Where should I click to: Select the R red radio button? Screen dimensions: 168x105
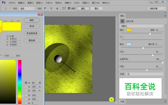coord(26,95)
